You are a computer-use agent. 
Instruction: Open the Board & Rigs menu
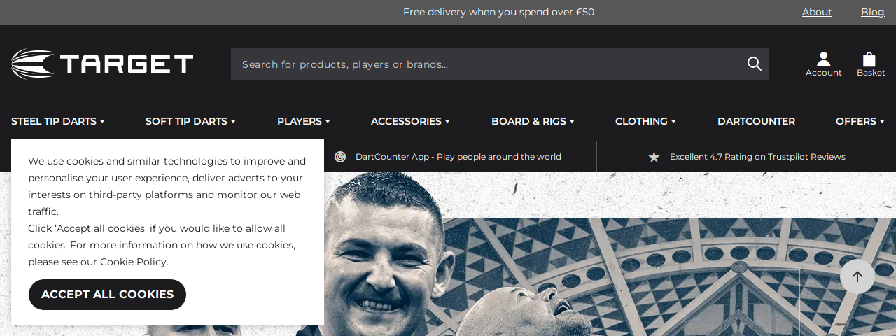point(533,121)
